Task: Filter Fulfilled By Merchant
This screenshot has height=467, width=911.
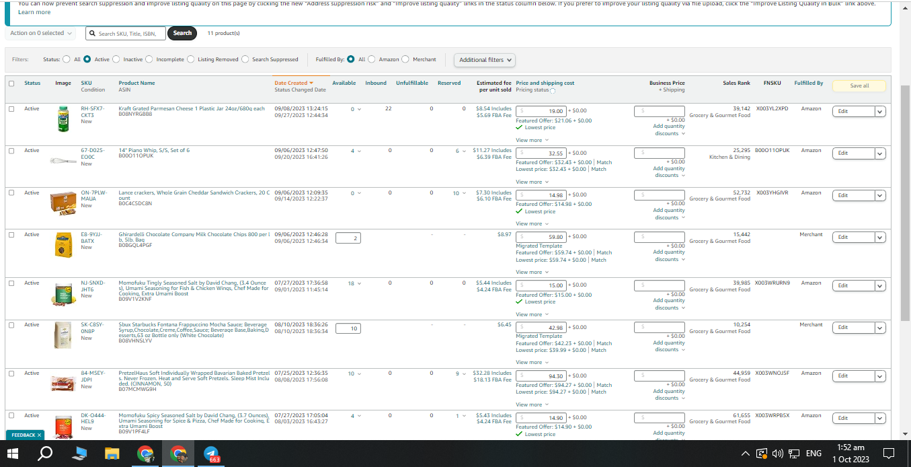Action: (405, 59)
